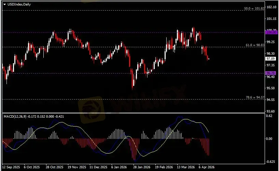The height and width of the screenshot is (171, 279).
Task: Click the 12 Sep 2025 date label
Action: click(x=11, y=167)
